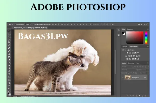This screenshot has height=103, width=156.
Task: Click the color picker gradient field
Action: [135, 38]
